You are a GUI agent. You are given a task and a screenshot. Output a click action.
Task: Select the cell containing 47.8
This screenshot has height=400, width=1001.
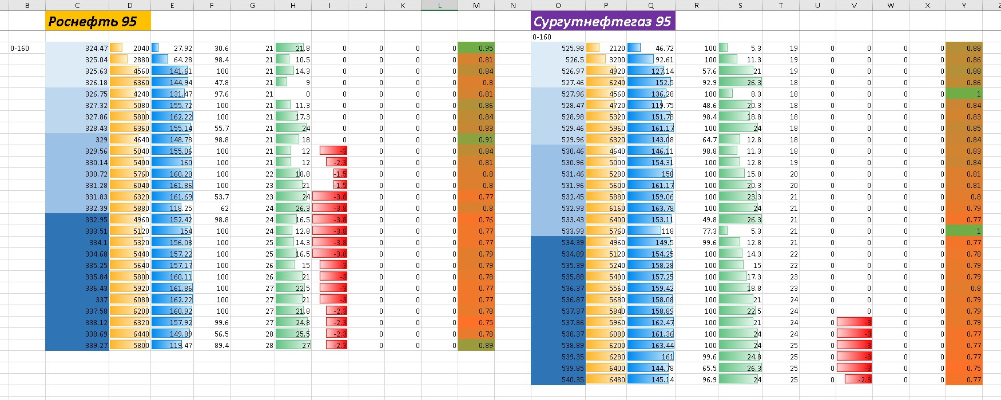click(x=212, y=82)
